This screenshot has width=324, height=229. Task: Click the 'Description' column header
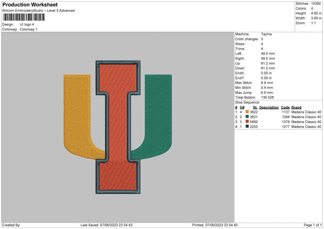(x=269, y=107)
